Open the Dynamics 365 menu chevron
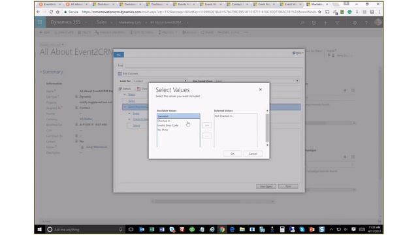The width and height of the screenshot is (418, 235). (86, 23)
